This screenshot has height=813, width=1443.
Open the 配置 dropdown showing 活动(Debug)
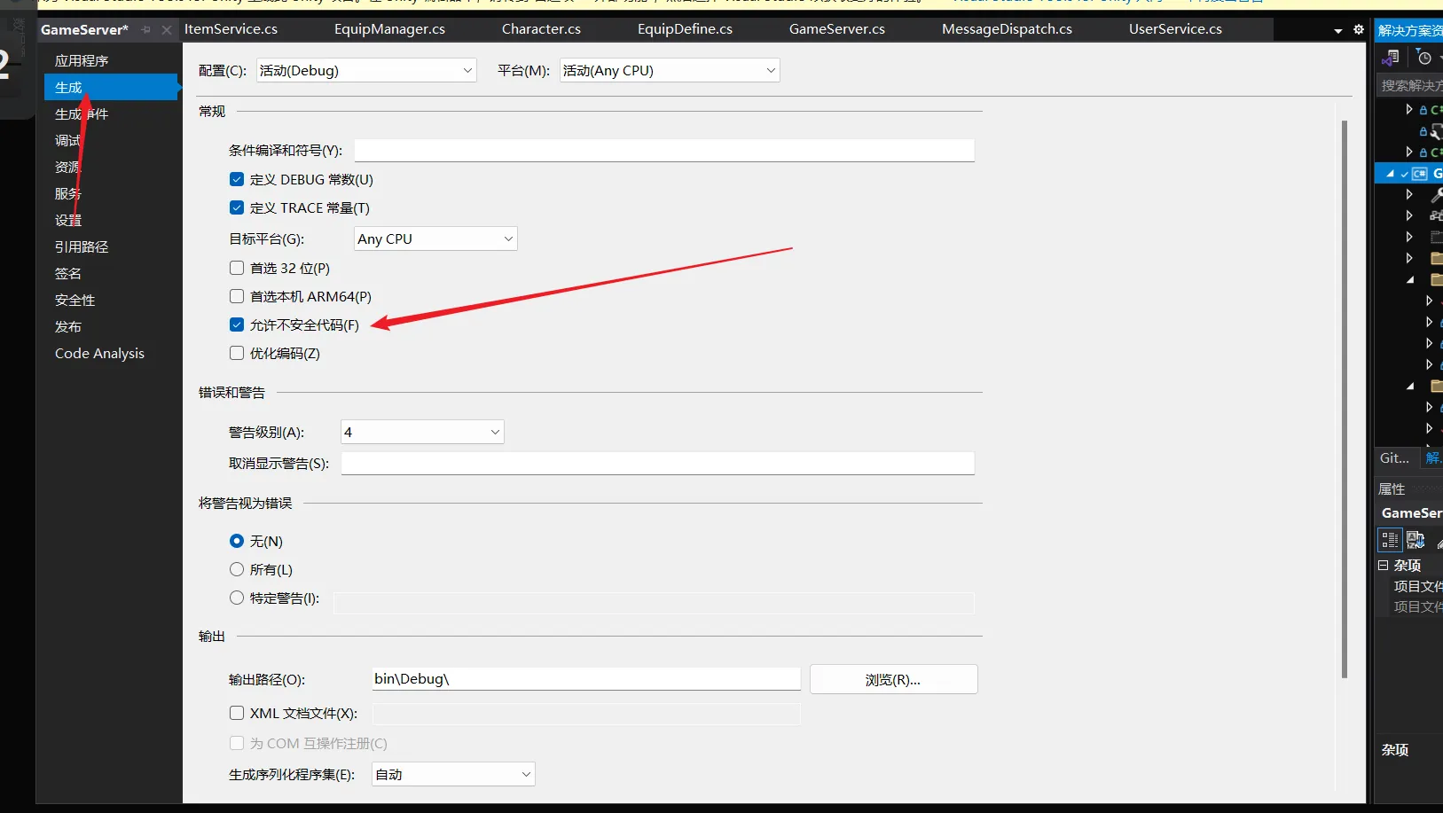pyautogui.click(x=366, y=70)
